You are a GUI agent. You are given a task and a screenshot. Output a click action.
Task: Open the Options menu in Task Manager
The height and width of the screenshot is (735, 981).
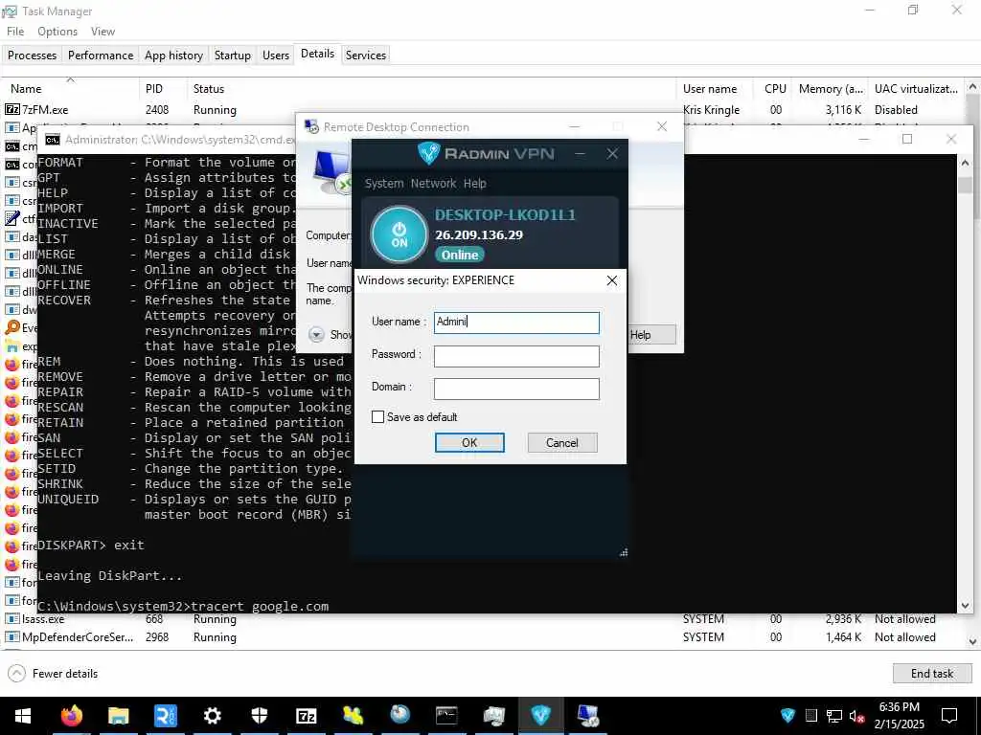[x=57, y=32]
